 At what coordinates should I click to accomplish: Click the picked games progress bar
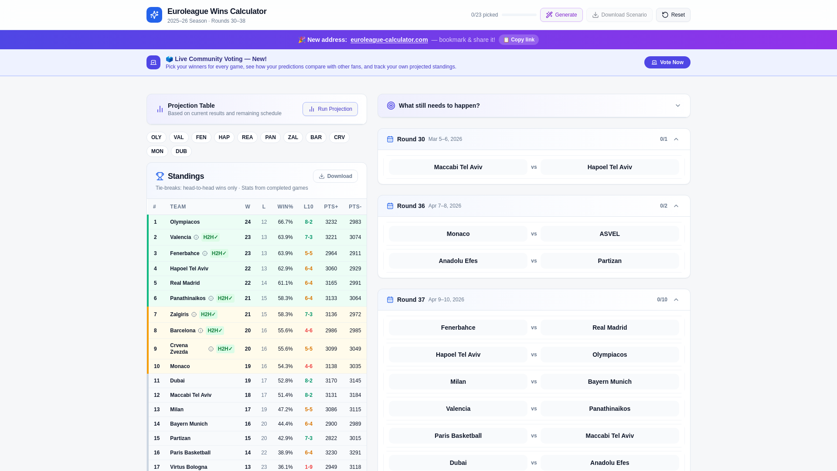point(519,15)
